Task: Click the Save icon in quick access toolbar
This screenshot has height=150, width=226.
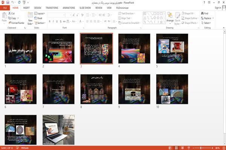Action: 8,3
